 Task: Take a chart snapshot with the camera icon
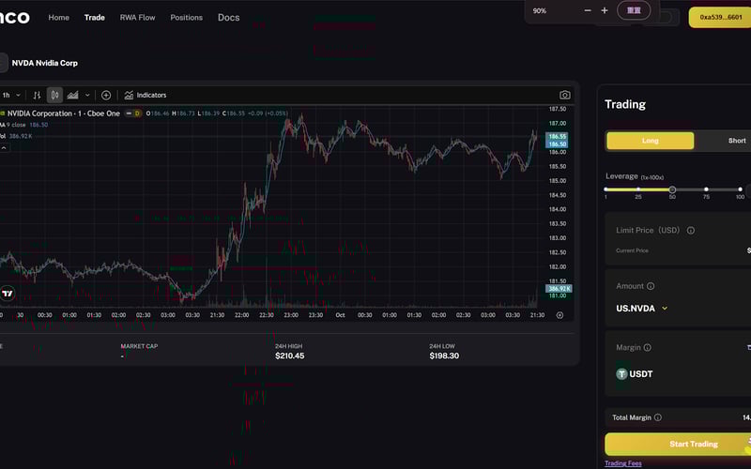(565, 96)
